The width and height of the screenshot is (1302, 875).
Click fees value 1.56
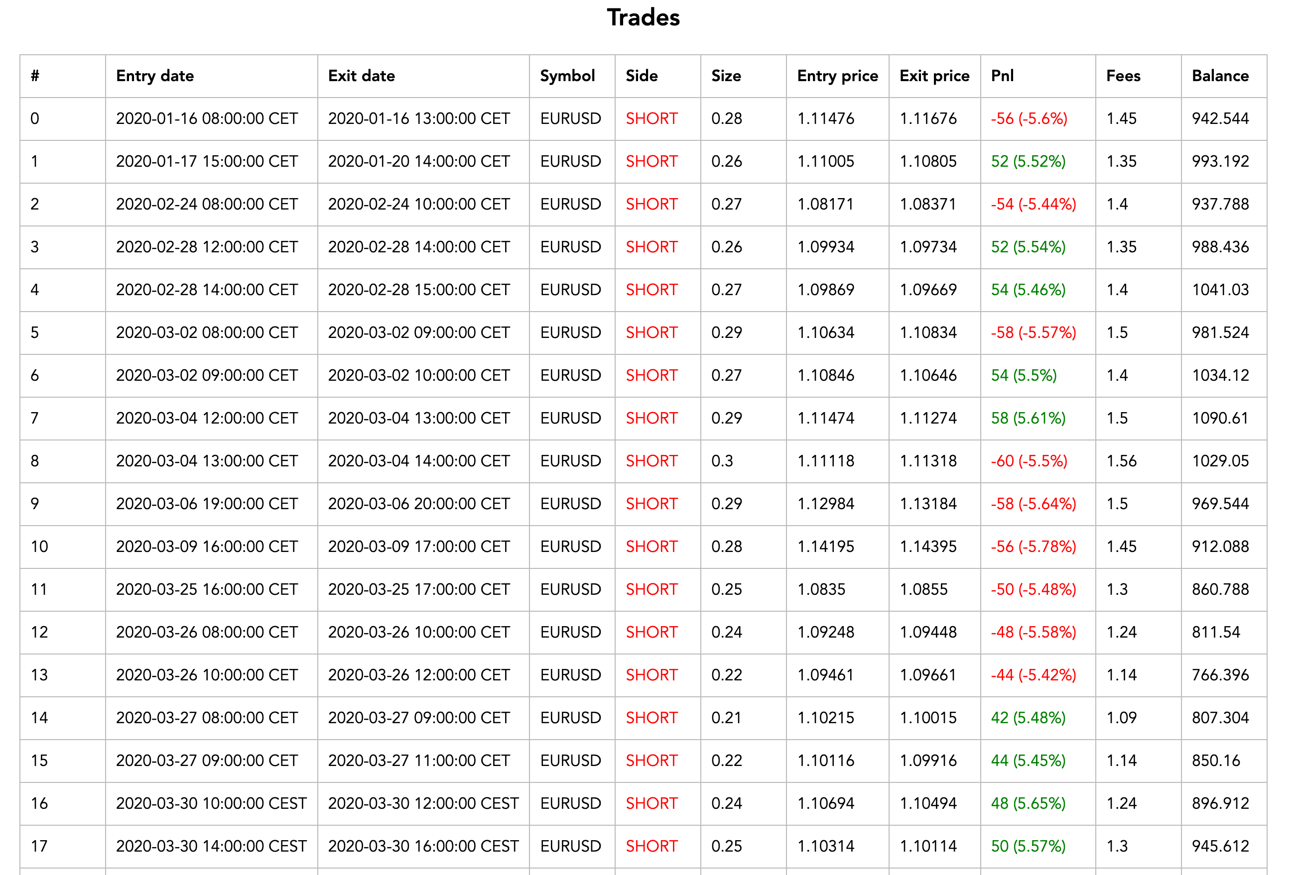[1121, 461]
